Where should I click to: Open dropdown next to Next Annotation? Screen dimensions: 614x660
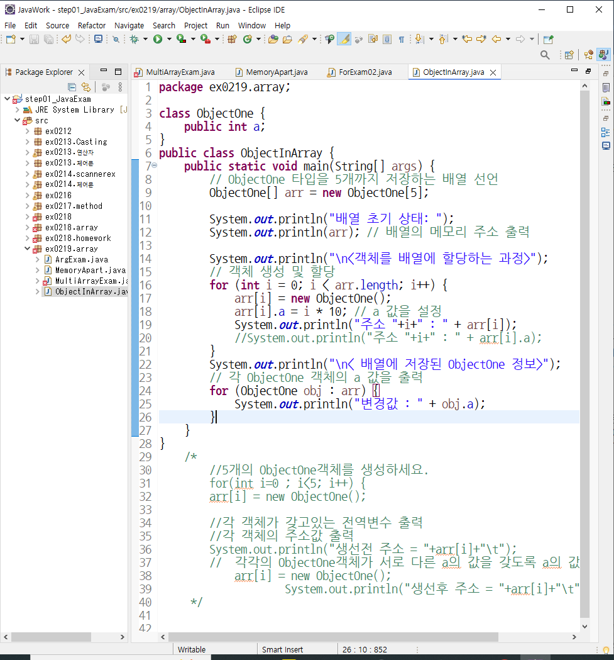(x=431, y=39)
